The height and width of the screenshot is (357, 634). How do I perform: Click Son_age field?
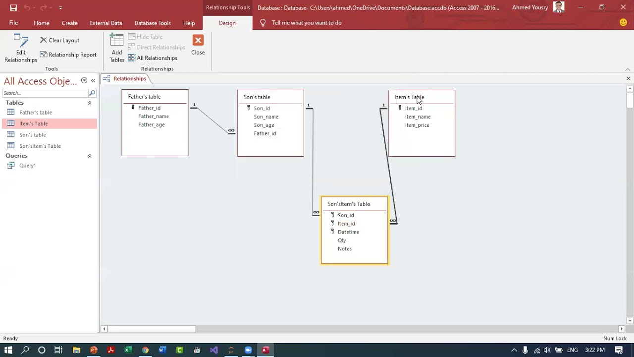coord(264,125)
